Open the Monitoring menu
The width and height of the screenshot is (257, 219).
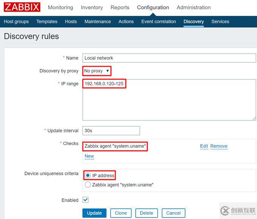60,8
